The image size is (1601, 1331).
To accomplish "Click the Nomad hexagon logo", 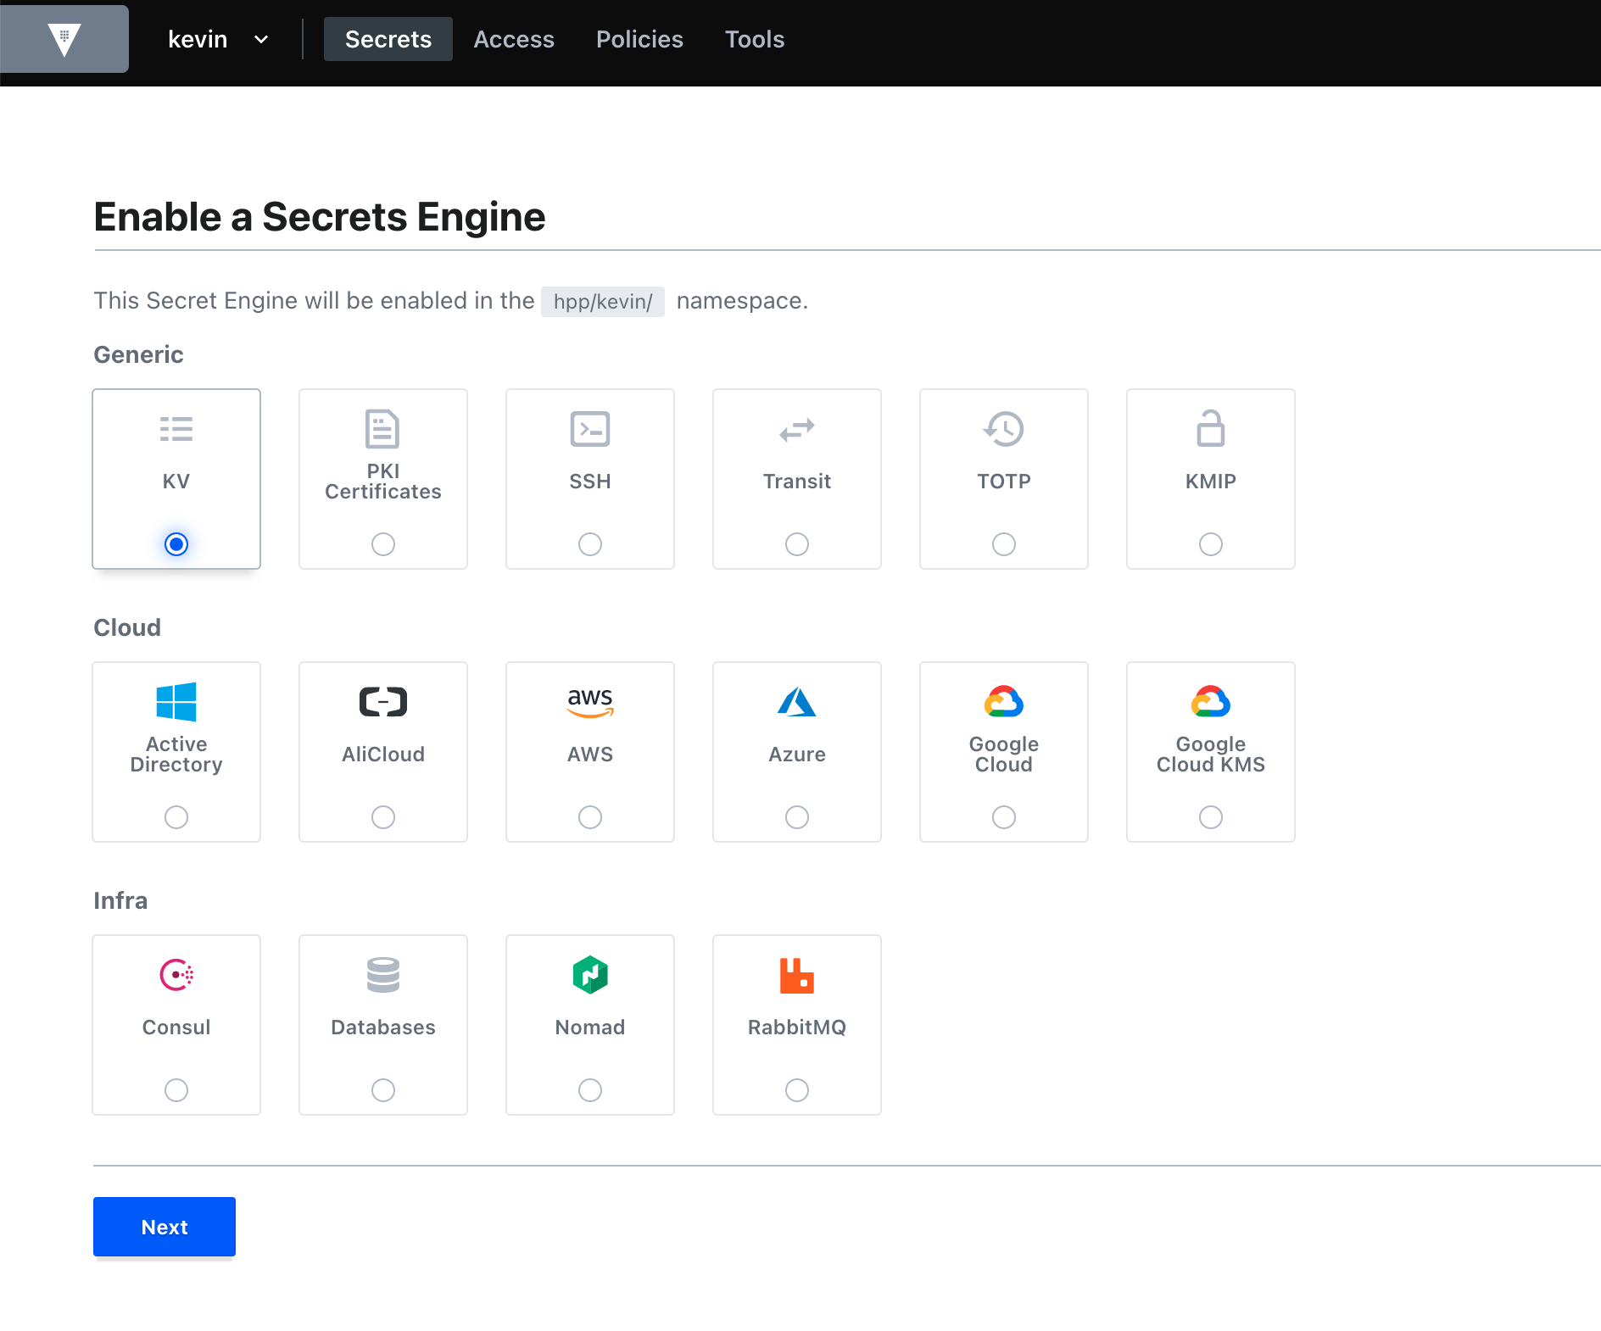I will (590, 975).
